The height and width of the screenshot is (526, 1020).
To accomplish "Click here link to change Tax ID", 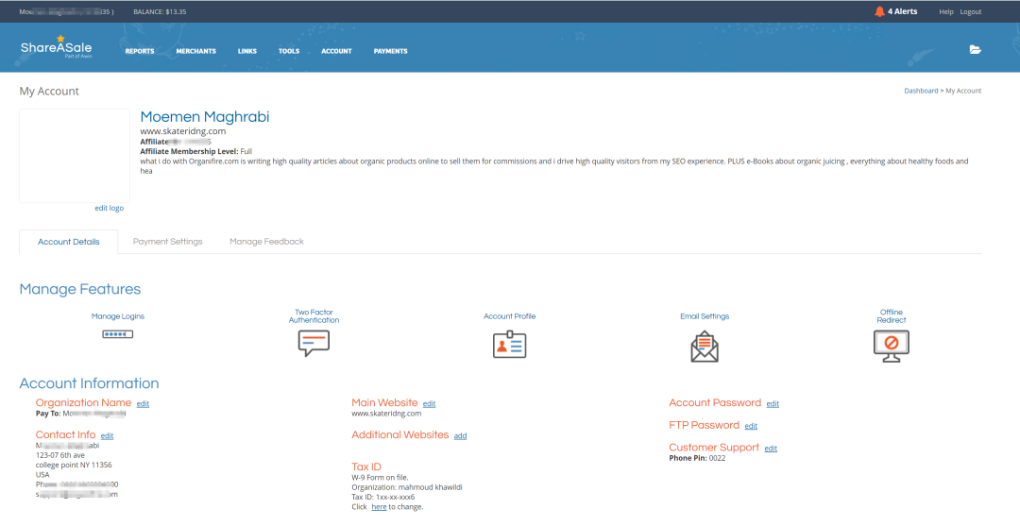I will [380, 506].
